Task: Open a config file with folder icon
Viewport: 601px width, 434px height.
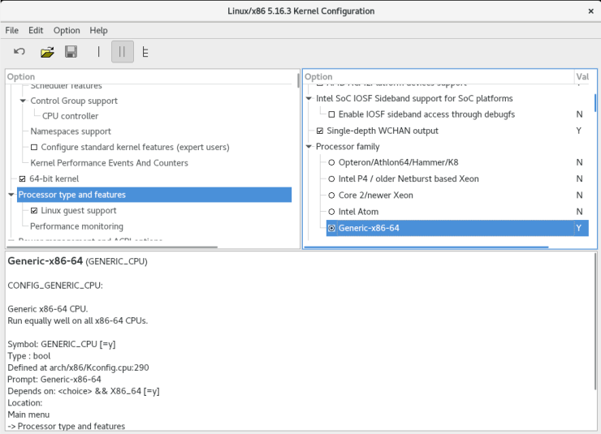Action: (x=47, y=52)
